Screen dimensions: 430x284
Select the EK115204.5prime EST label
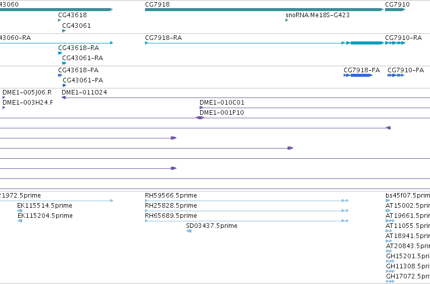click(45, 215)
